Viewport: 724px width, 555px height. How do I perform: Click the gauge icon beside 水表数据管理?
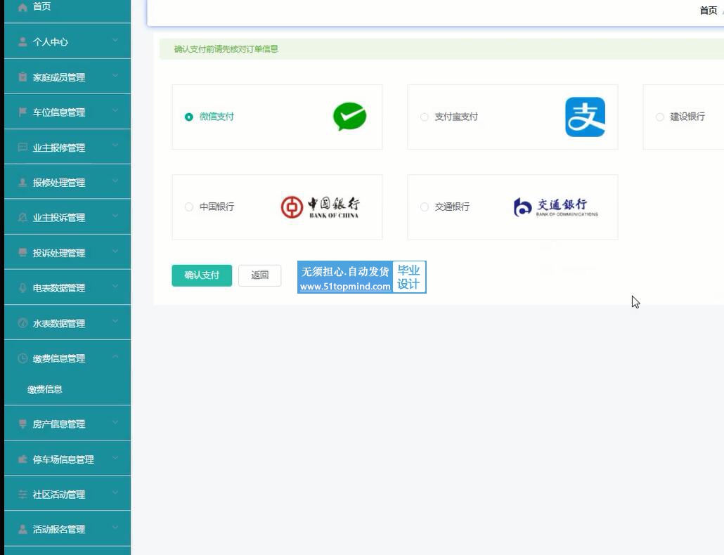tap(22, 323)
